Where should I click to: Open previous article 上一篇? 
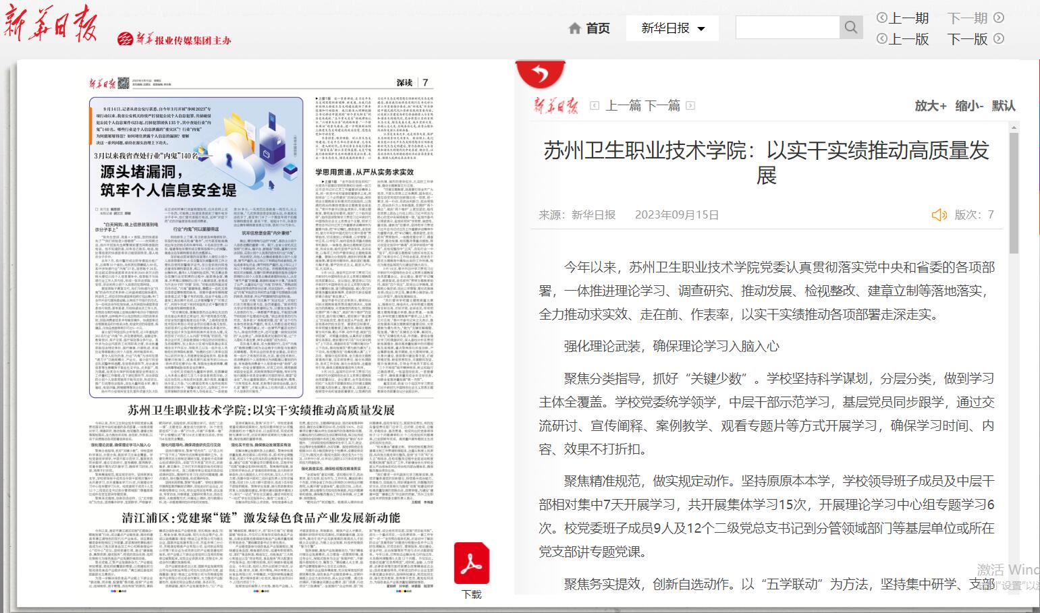coord(624,105)
